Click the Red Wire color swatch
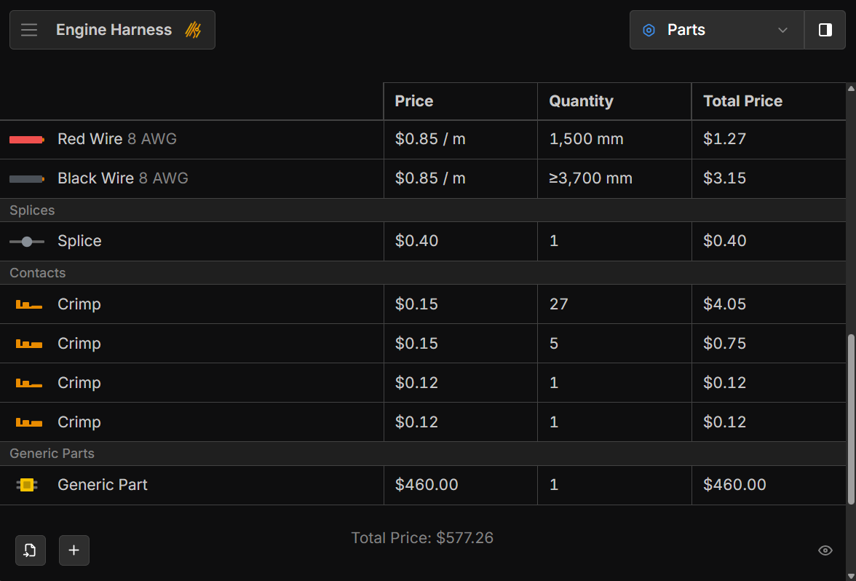The height and width of the screenshot is (581, 856). (x=27, y=140)
